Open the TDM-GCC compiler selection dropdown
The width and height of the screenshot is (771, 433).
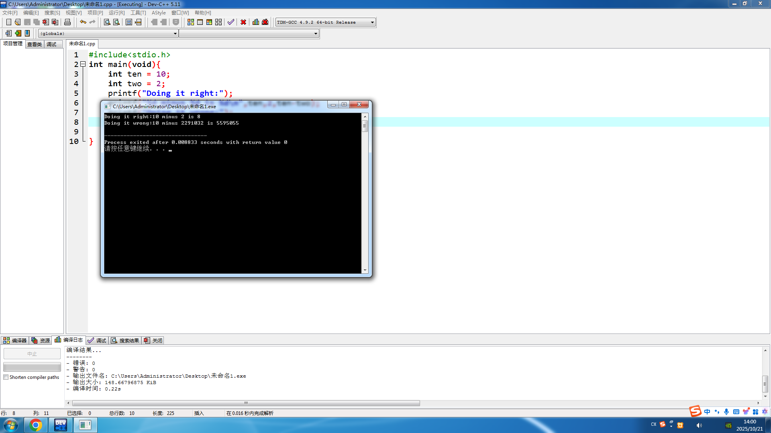point(372,22)
